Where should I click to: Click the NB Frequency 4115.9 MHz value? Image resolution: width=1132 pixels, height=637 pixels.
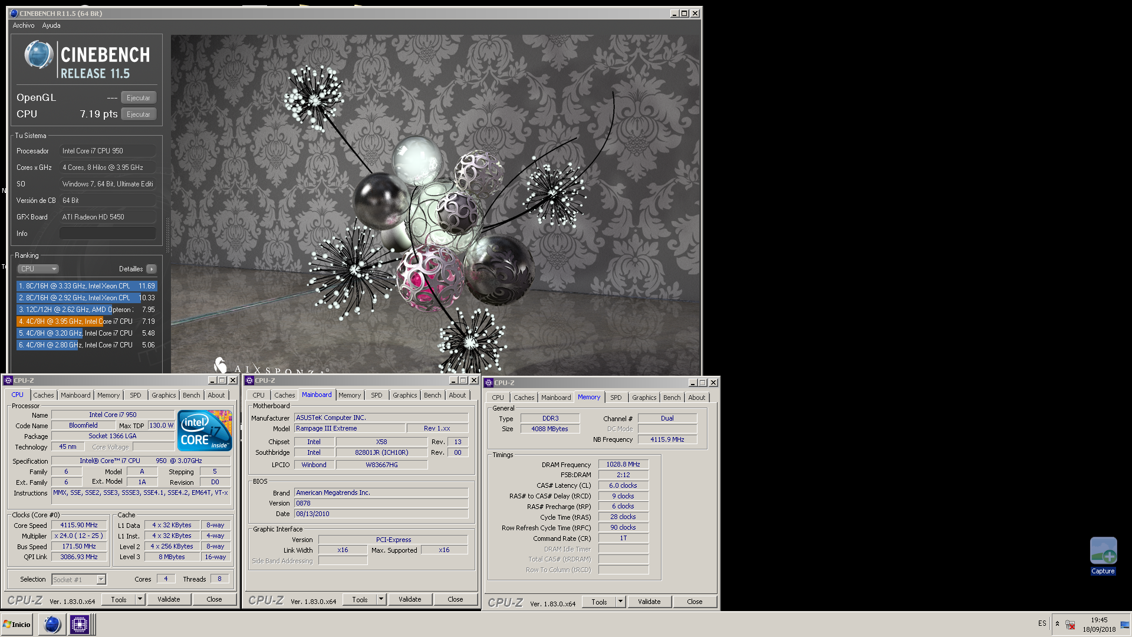click(x=667, y=439)
